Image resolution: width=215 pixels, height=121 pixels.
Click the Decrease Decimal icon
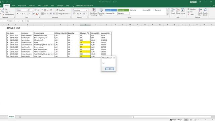[87, 13]
